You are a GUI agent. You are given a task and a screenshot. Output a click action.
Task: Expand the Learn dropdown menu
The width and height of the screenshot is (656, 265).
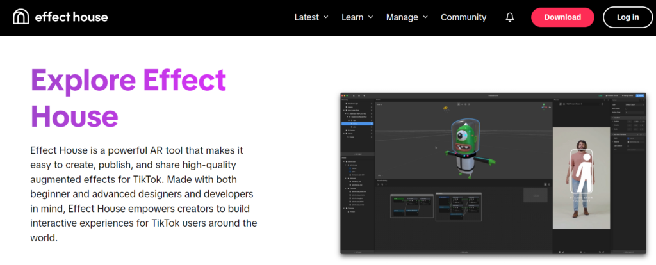pyautogui.click(x=357, y=17)
